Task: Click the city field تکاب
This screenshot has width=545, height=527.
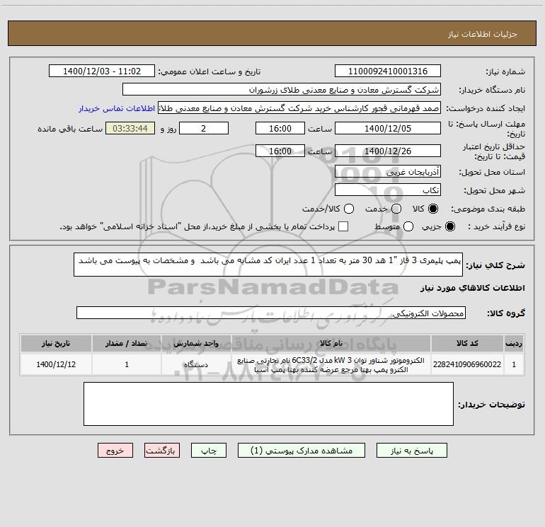Action: point(388,190)
